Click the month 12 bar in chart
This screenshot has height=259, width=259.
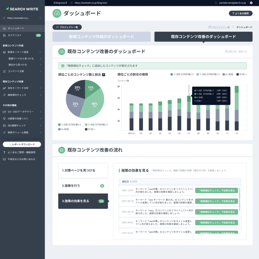tap(237, 108)
